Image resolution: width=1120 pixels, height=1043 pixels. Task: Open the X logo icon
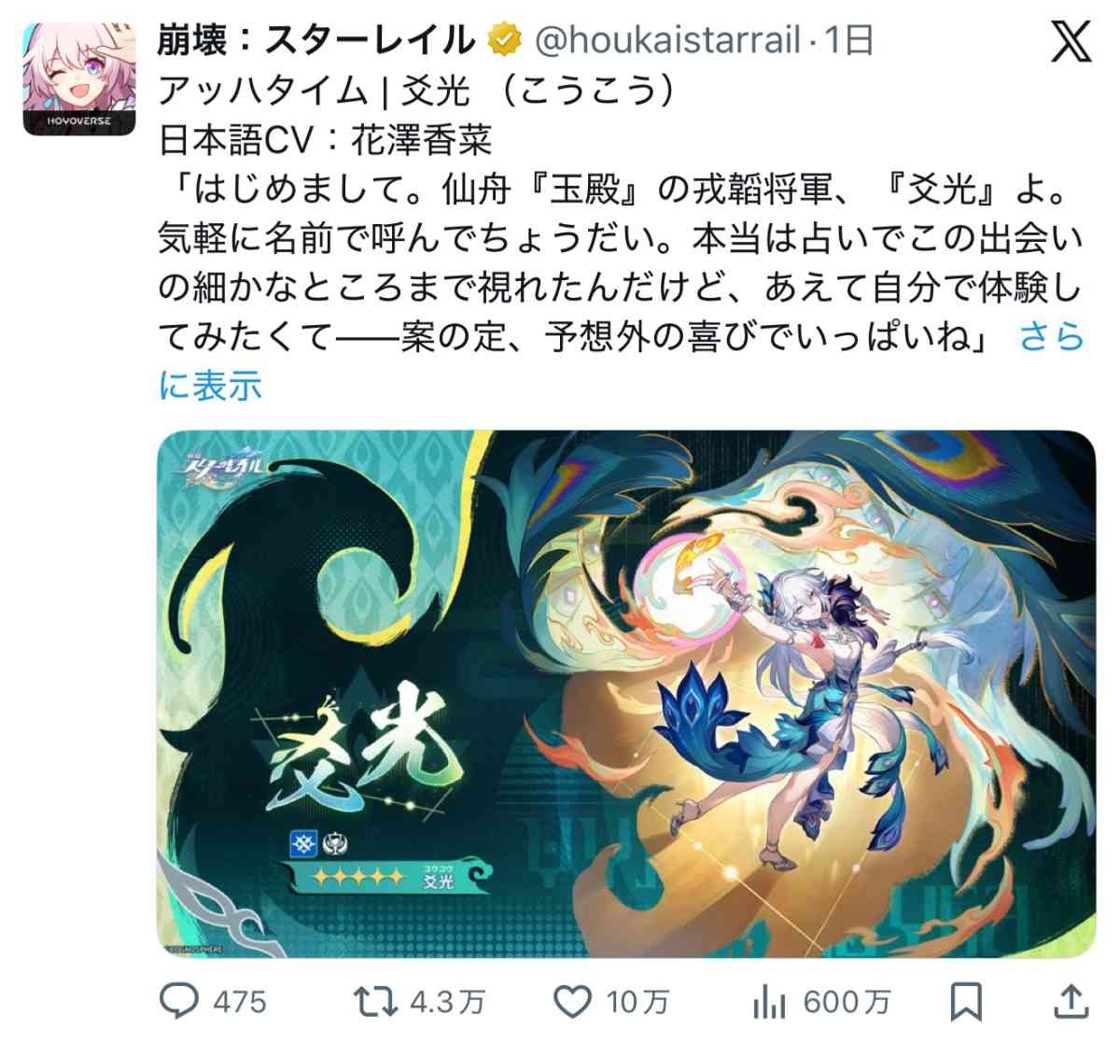coord(1071,41)
